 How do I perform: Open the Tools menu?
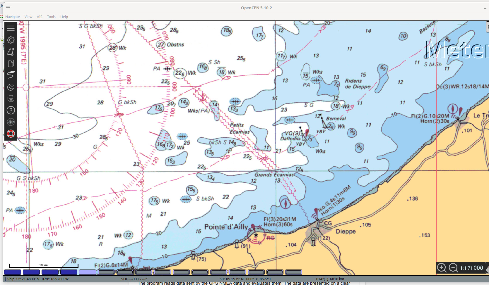(51, 17)
